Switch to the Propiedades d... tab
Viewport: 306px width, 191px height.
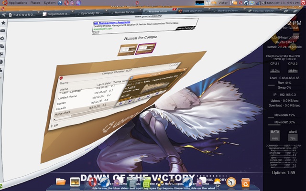(x=58, y=14)
